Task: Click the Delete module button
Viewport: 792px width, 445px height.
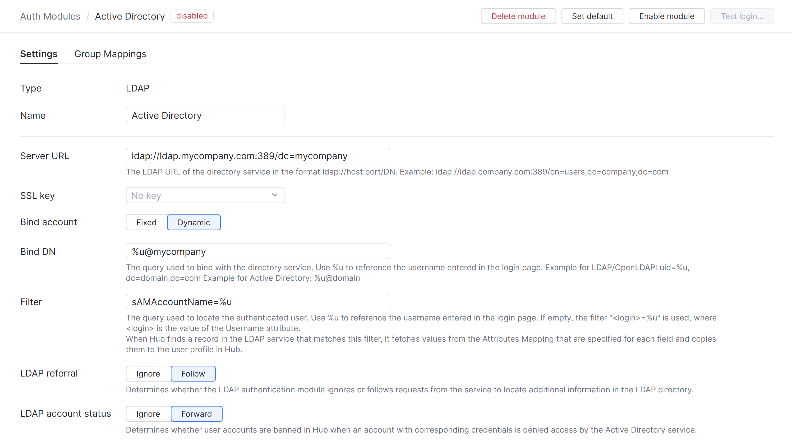Action: click(518, 16)
